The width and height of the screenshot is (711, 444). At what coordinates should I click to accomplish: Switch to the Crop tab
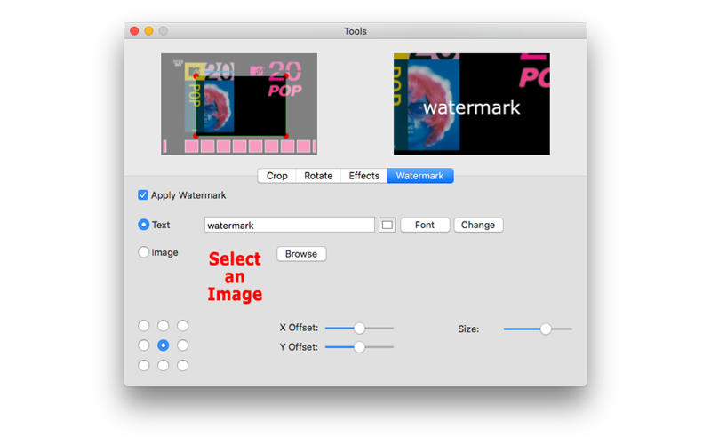[276, 176]
